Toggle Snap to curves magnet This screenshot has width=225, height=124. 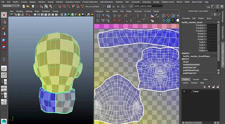64,7
